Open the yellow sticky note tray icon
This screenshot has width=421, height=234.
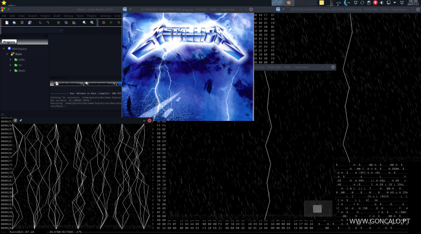pos(322,3)
